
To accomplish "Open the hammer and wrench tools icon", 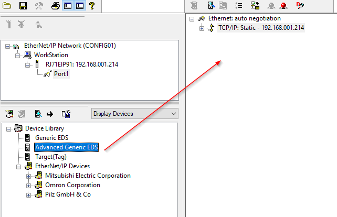I will pyautogui.click(x=39, y=6).
